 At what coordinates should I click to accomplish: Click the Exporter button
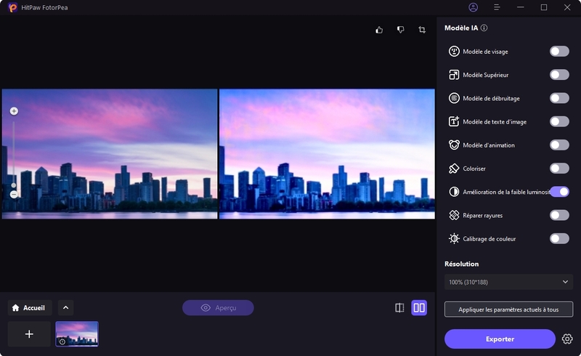click(x=500, y=339)
